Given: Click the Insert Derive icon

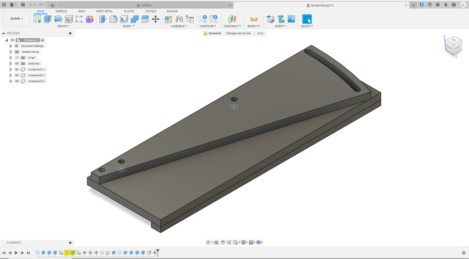Looking at the screenshot, I should (x=270, y=19).
